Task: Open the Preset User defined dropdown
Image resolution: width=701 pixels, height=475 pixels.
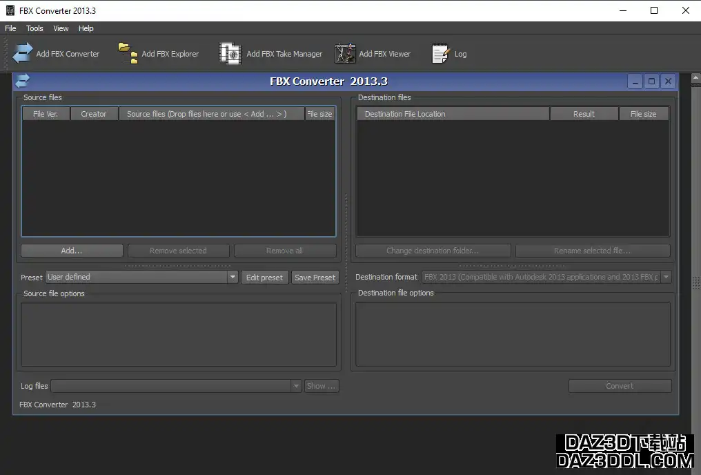Action: click(x=141, y=277)
